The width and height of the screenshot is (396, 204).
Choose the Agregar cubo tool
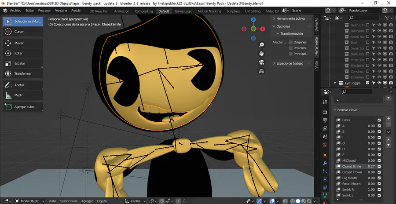point(23,107)
